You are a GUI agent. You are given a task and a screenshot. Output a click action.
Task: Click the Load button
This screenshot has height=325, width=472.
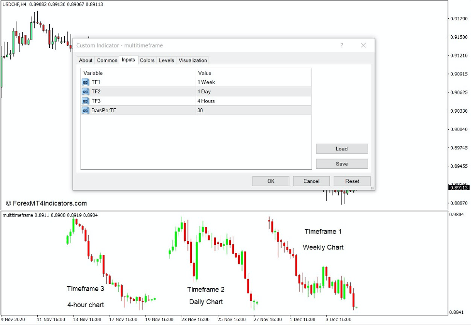pyautogui.click(x=342, y=148)
